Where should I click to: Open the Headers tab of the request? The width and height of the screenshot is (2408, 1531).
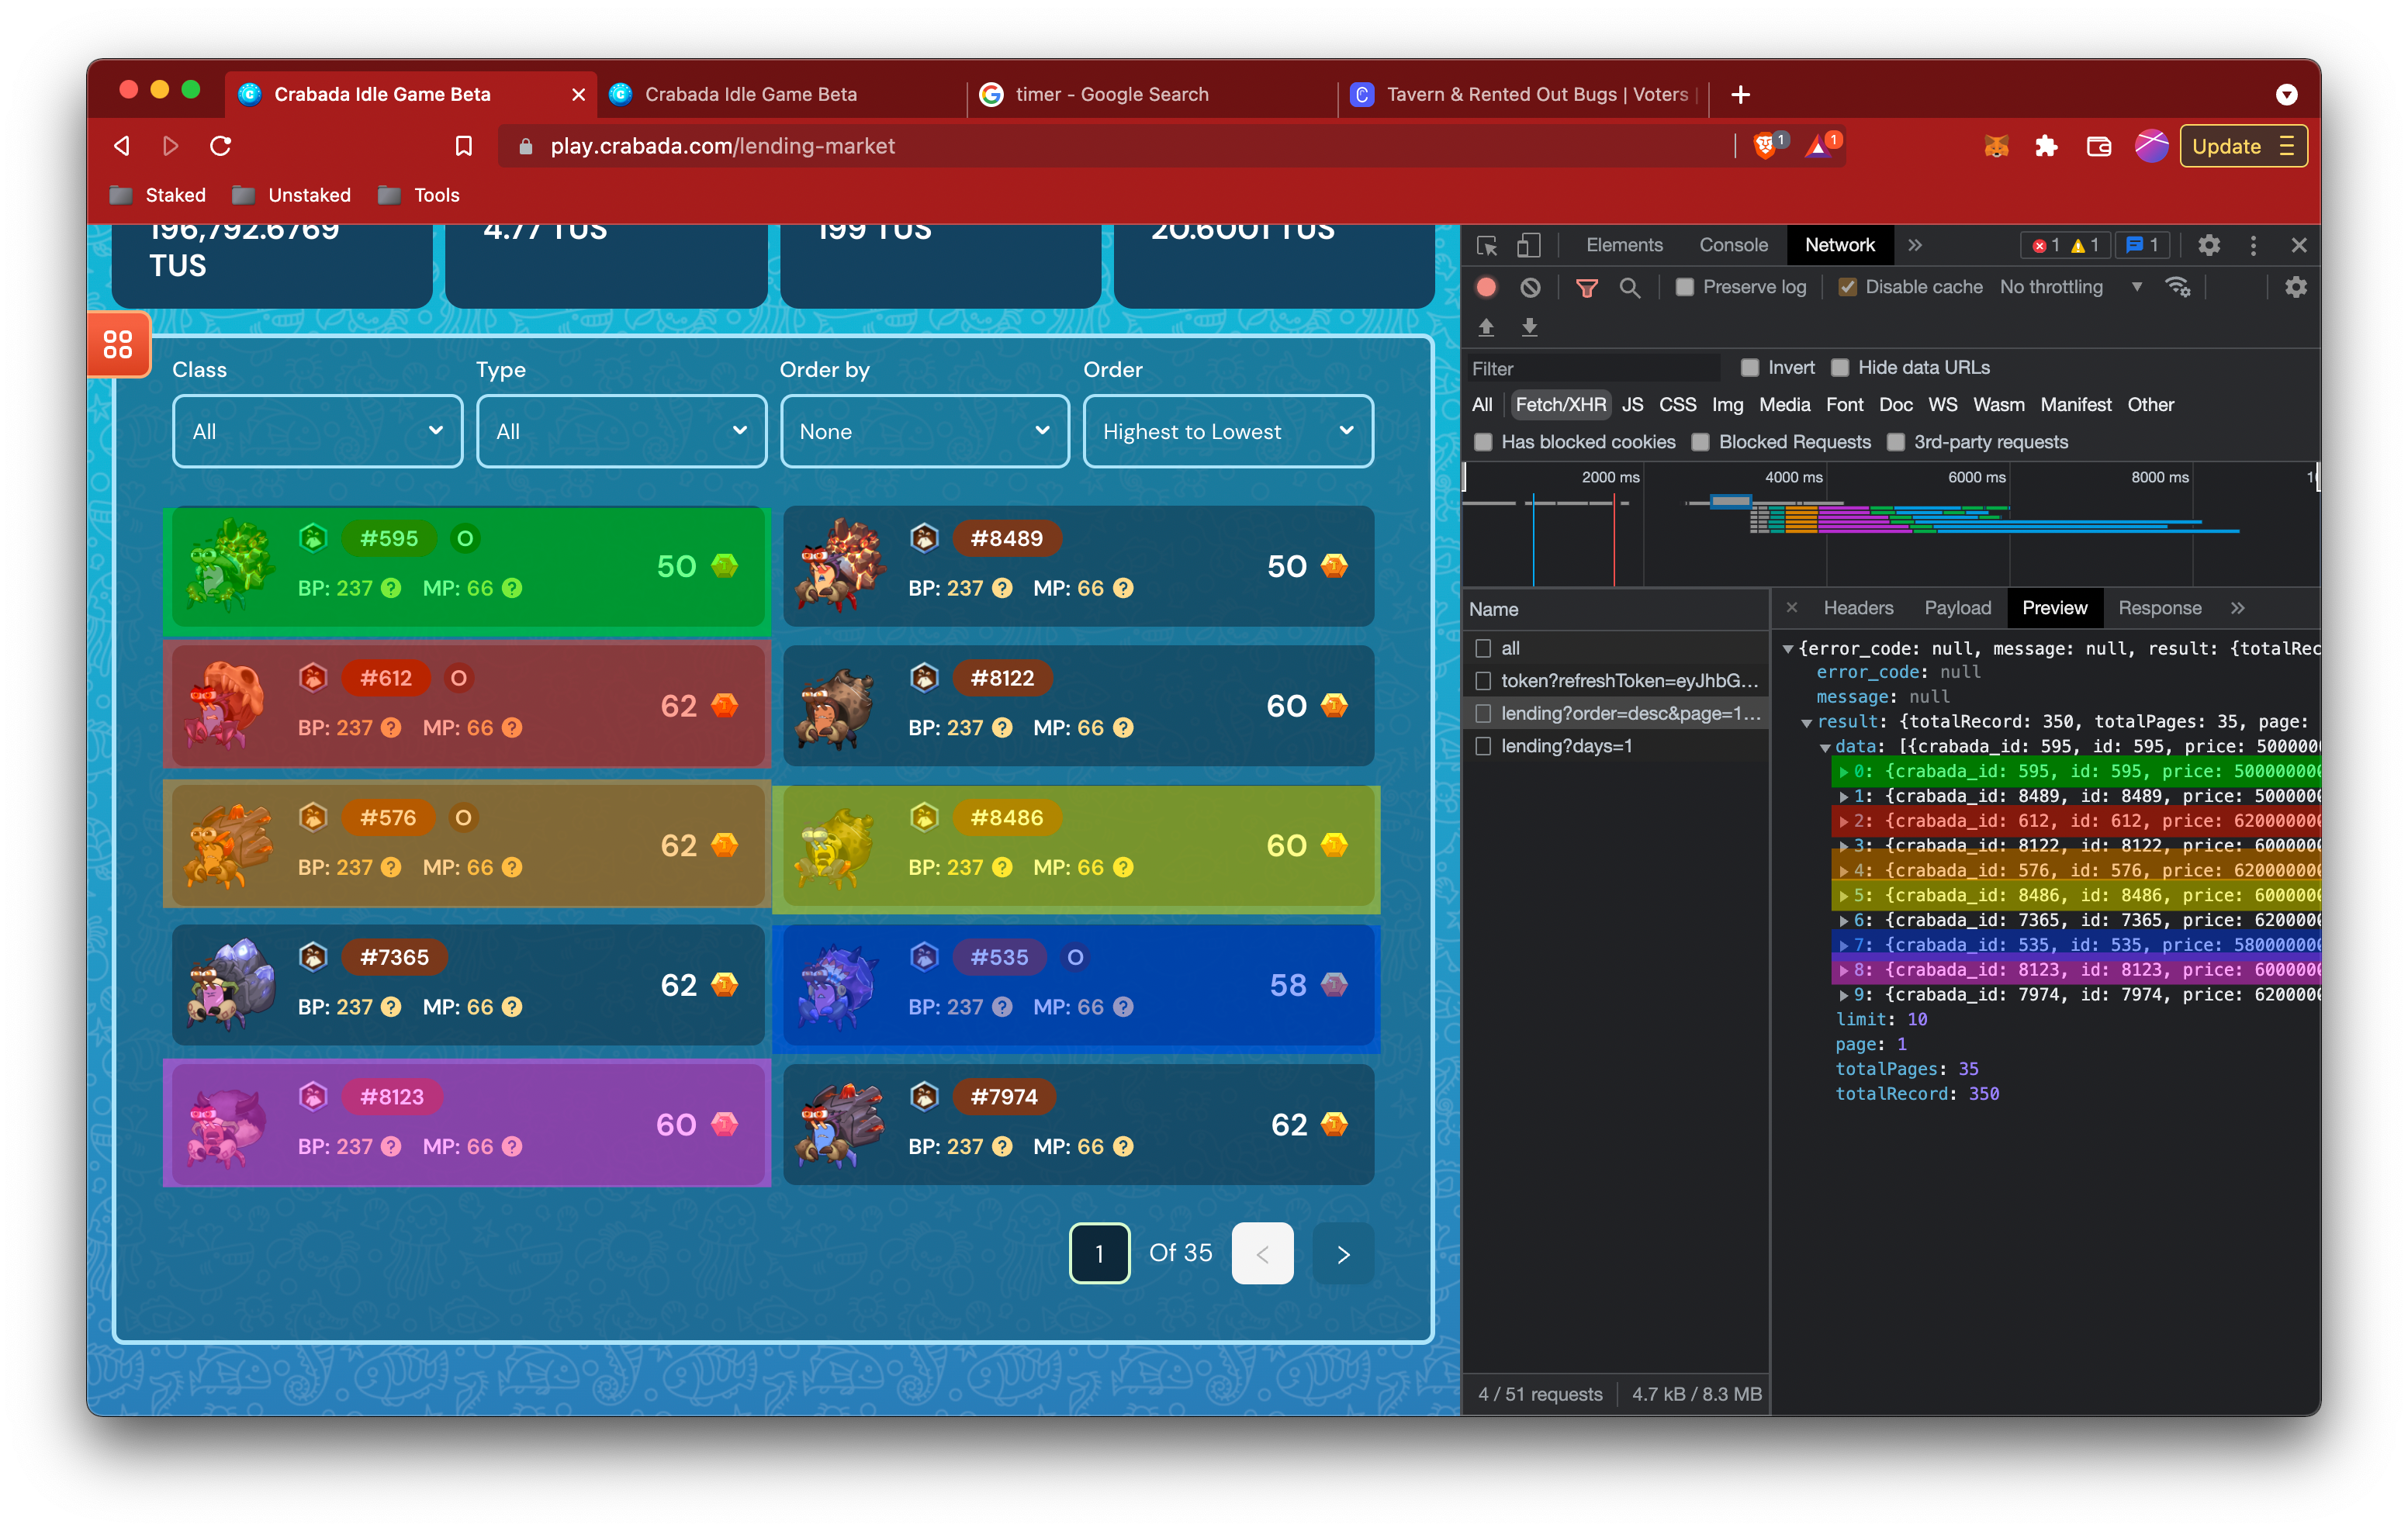(1858, 608)
